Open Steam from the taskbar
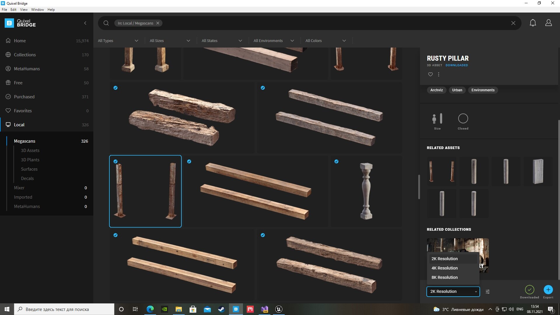The height and width of the screenshot is (315, 560). coord(221,309)
